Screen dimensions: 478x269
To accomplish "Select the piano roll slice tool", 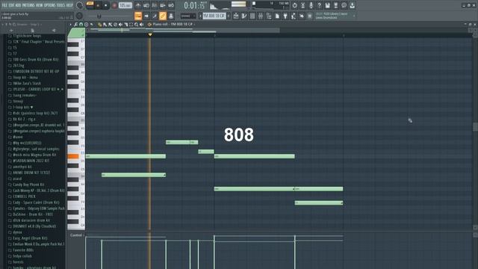I will 126,25.
